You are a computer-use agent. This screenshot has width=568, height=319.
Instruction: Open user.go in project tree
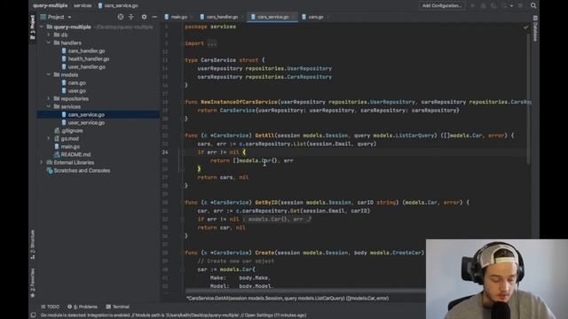77,90
